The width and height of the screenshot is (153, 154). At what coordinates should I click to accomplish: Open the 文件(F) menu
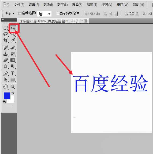[x=19, y=5]
